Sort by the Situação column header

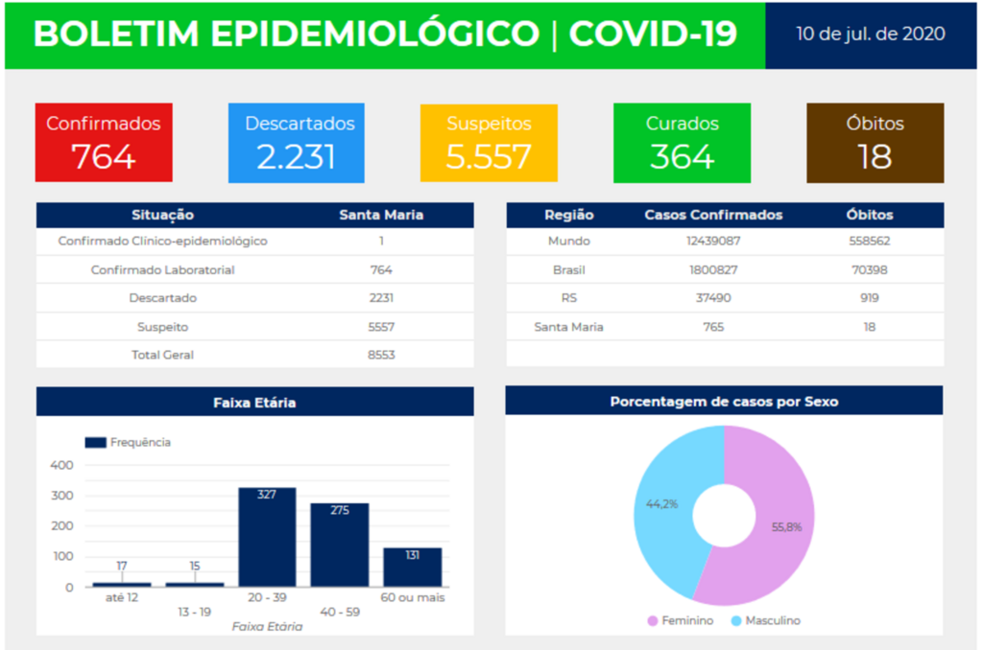162,215
